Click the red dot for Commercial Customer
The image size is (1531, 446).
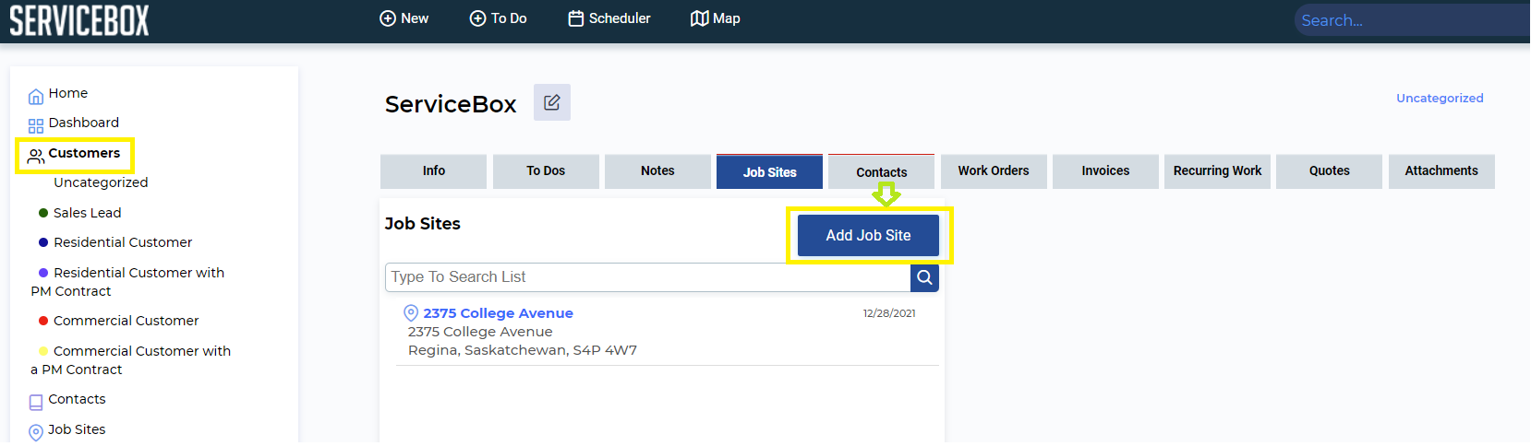click(x=43, y=321)
